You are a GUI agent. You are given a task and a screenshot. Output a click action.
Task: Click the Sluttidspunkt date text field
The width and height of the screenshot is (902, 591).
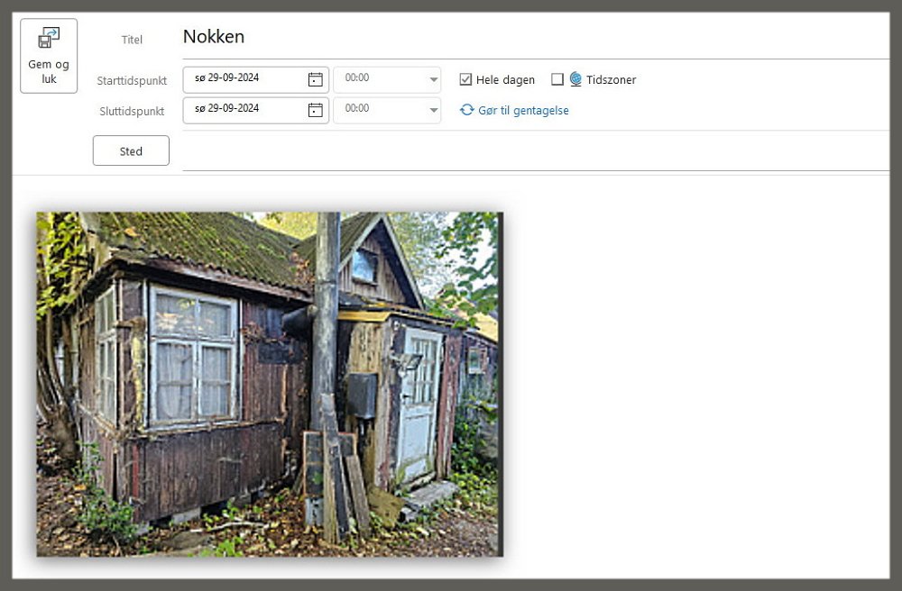click(244, 110)
